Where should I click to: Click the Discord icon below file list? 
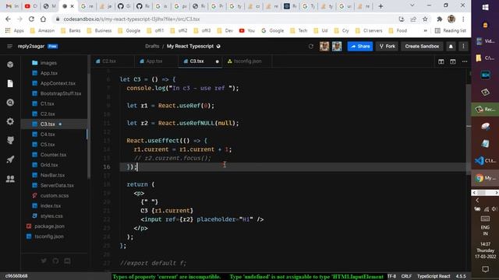68,261
